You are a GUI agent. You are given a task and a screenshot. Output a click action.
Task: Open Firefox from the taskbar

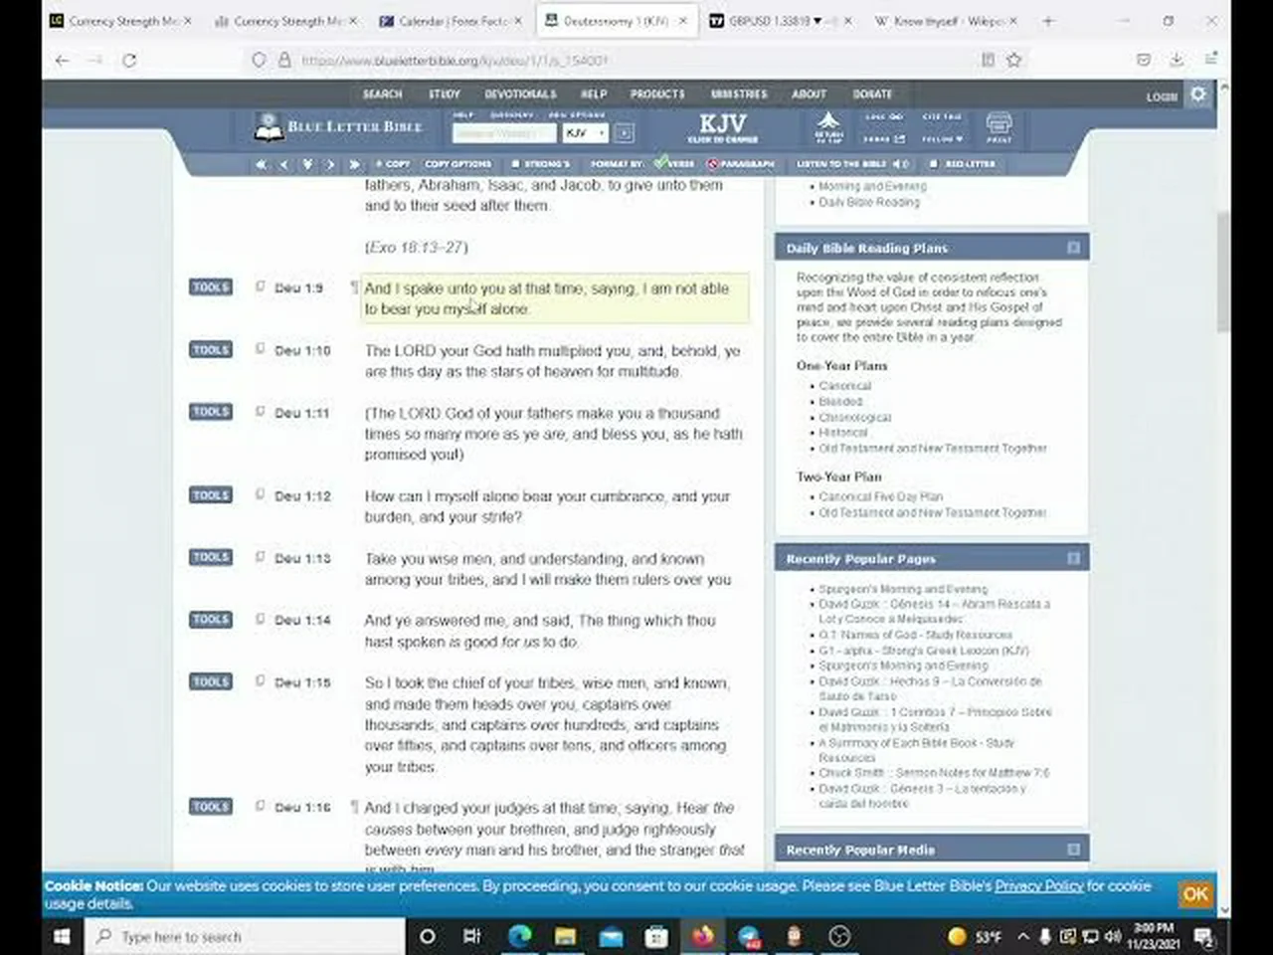[703, 937]
